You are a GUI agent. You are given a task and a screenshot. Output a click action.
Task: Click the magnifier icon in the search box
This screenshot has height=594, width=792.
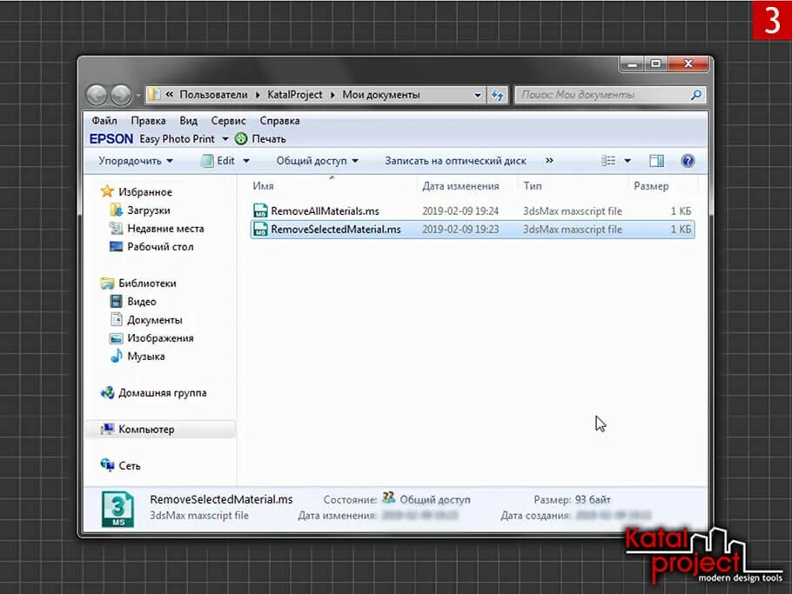696,95
